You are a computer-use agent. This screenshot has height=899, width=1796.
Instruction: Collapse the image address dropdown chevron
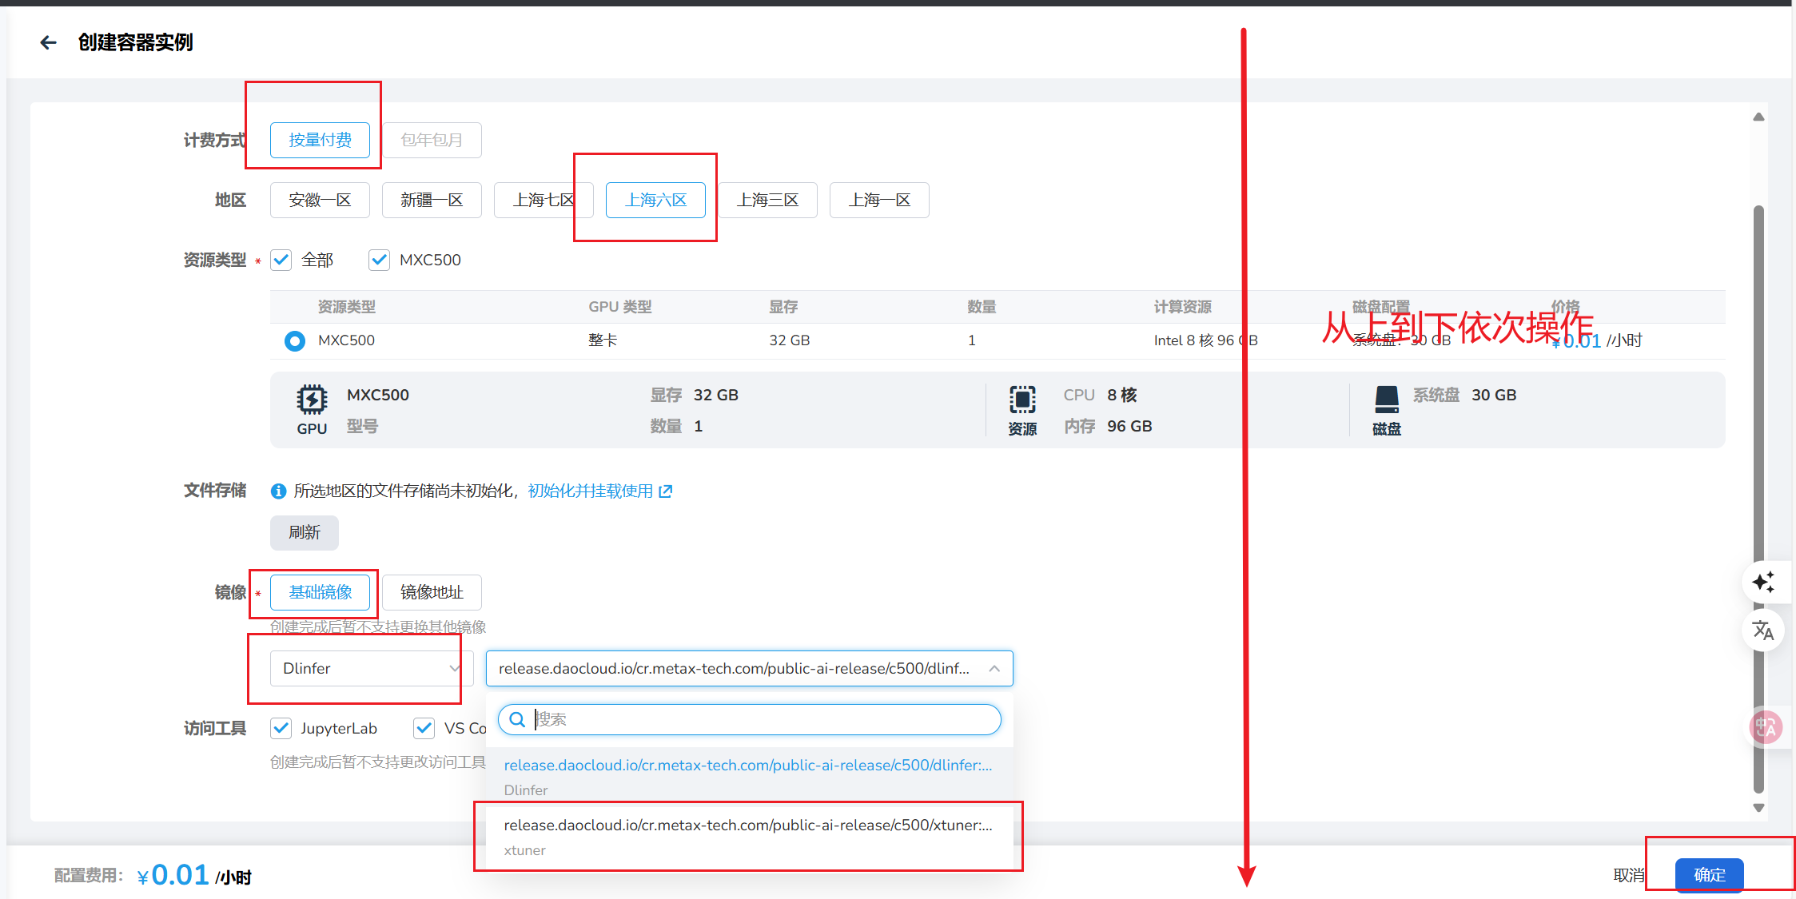click(x=994, y=669)
